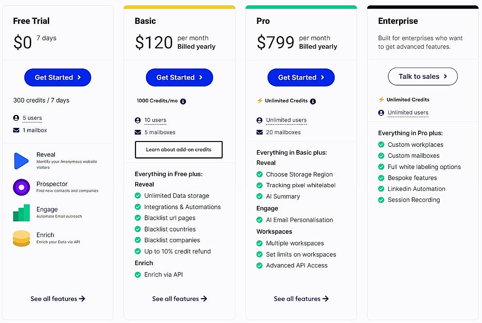This screenshot has height=323, width=482.
Task: Click the Engage bar-chart icon
Action: tap(21, 211)
